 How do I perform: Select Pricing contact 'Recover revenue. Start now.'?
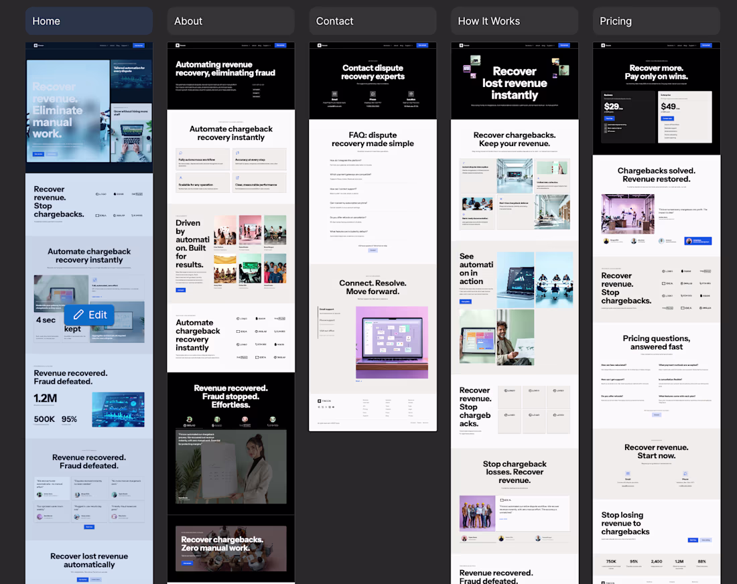click(x=657, y=463)
